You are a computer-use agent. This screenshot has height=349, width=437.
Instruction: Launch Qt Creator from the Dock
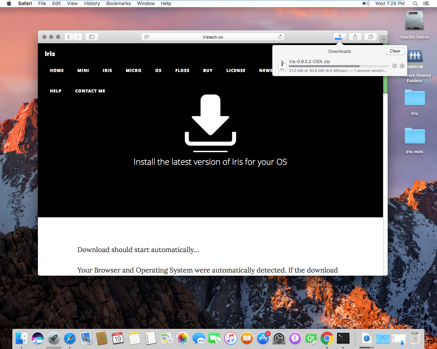pos(311,338)
